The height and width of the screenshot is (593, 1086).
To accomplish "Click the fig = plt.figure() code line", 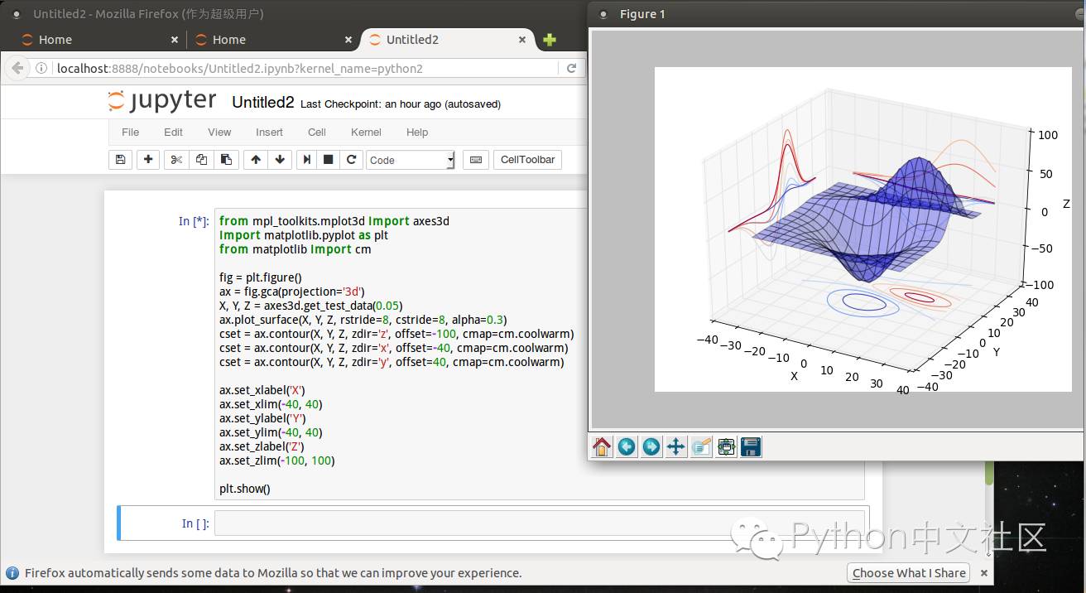I will coord(261,277).
